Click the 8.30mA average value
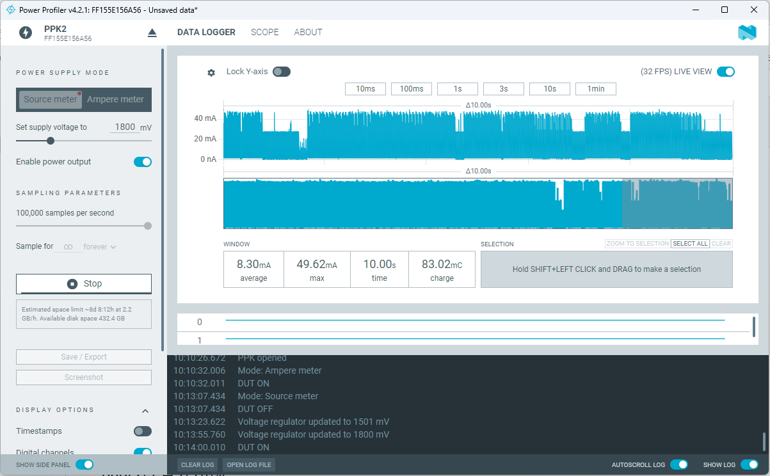Viewport: 770px width, 476px height. coord(253,264)
